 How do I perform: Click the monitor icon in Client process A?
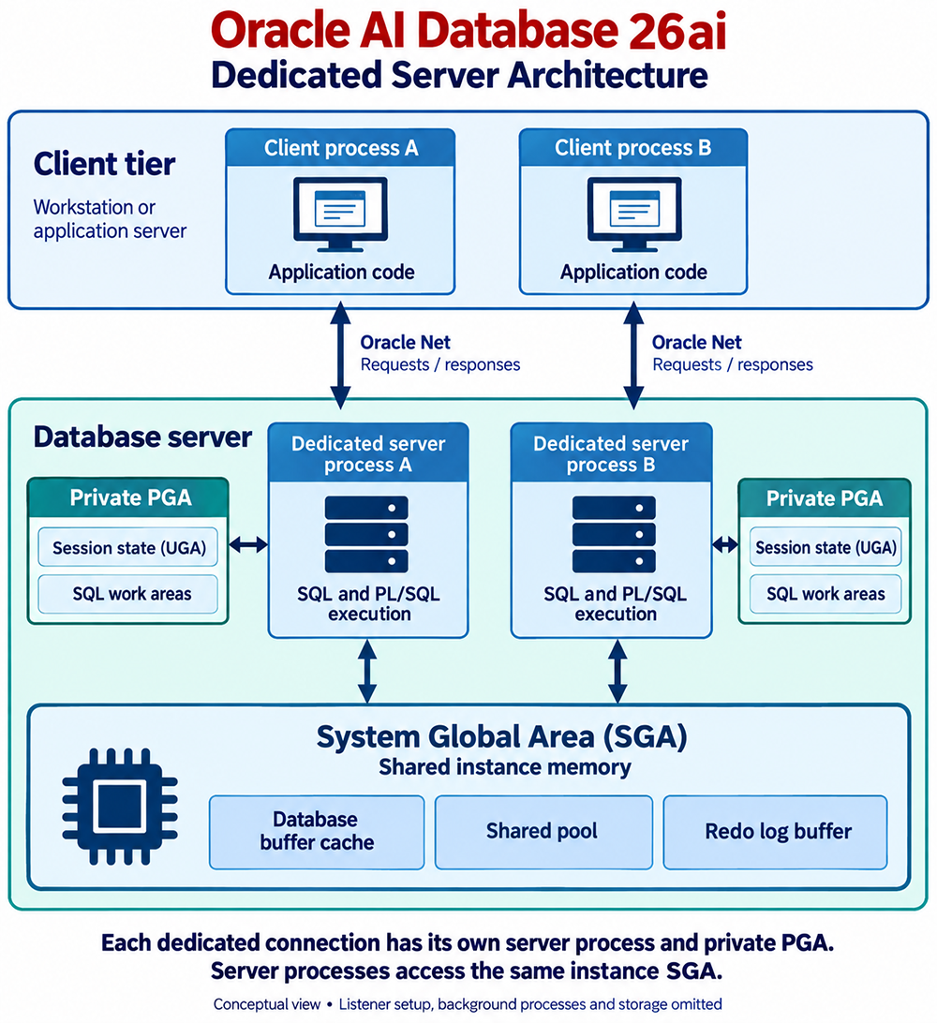pos(340,215)
